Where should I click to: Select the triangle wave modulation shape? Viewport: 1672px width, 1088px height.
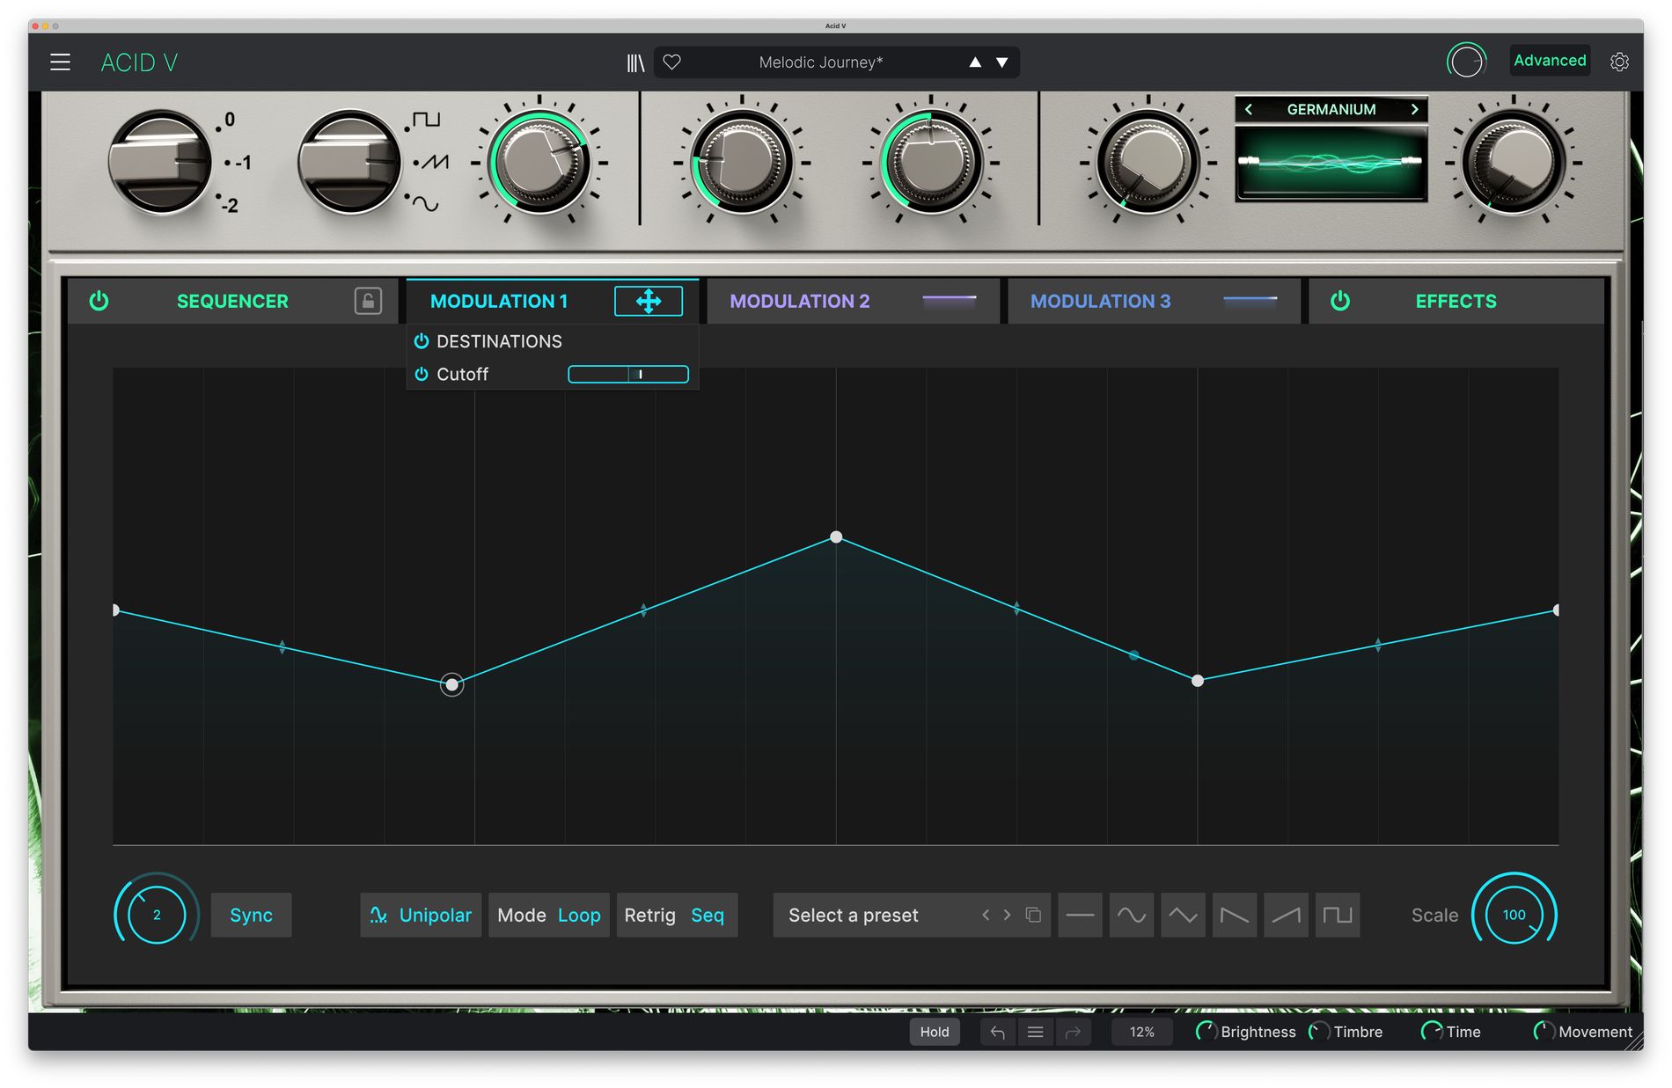pyautogui.click(x=1183, y=915)
